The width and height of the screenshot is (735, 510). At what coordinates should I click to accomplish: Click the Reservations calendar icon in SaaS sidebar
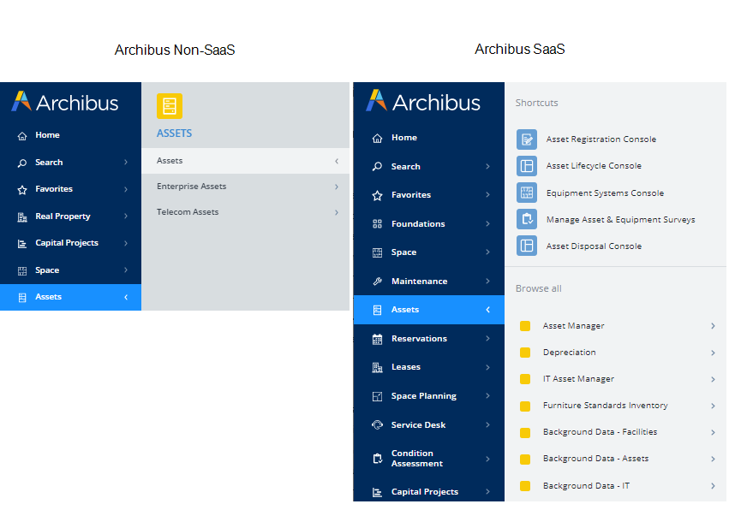(x=377, y=339)
